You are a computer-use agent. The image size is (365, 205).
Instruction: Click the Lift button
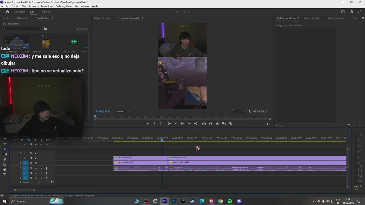click(x=204, y=124)
